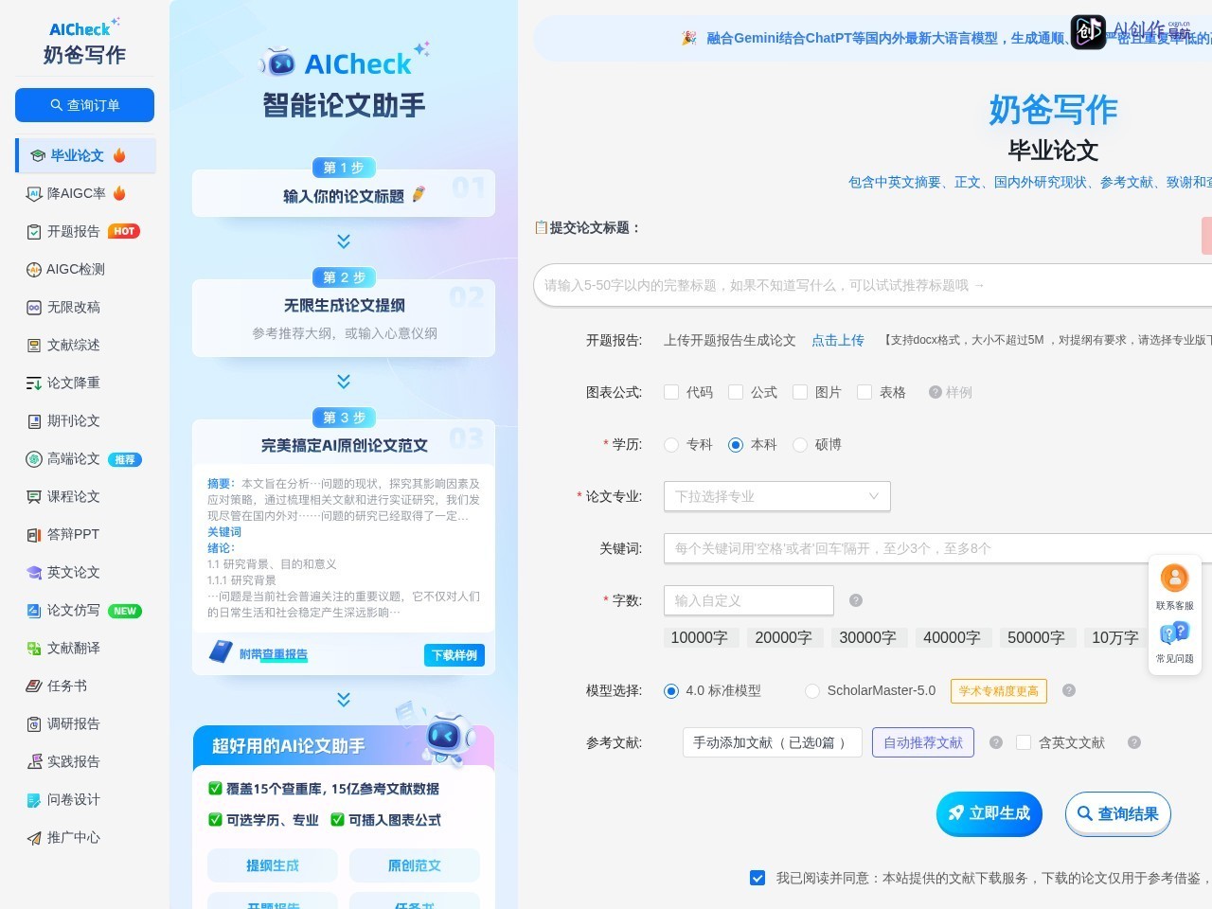Choose the ScholarMaster-5.0 model radio option

812,691
